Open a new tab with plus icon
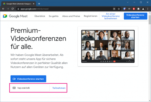151x102 pixels. pyautogui.click(x=39, y=4)
